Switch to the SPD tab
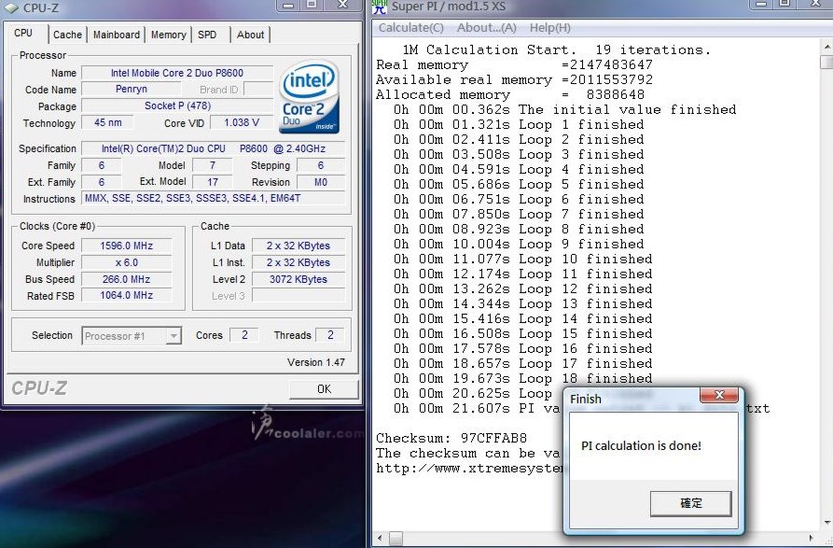The width and height of the screenshot is (833, 548). point(207,35)
